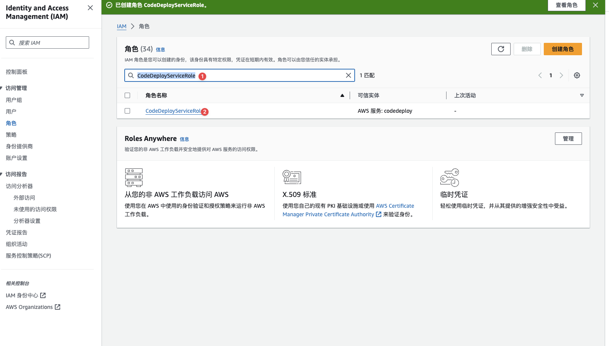The image size is (609, 346).
Task: Open 身份提供商 in the sidebar
Action: click(x=19, y=146)
